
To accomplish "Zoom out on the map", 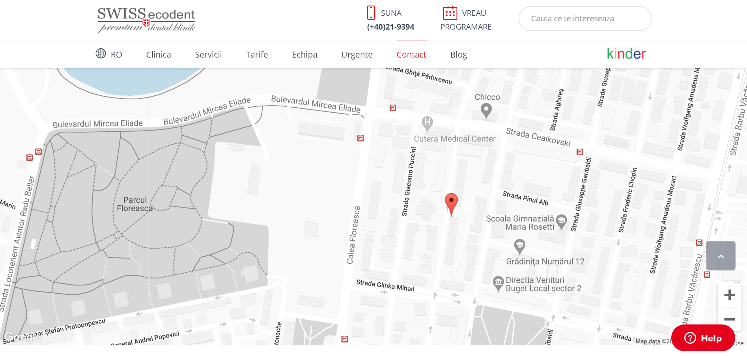I will (730, 319).
